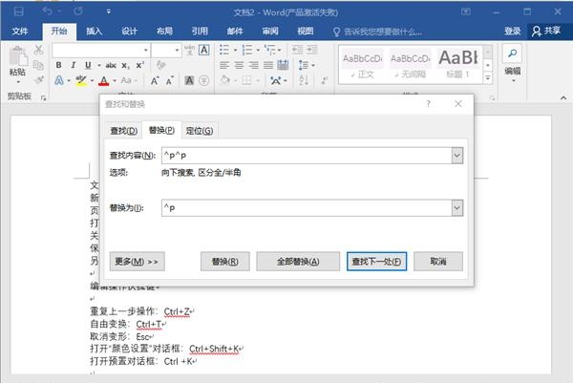Click the Undo arrow in quick access toolbar
The image size is (573, 383).
pyautogui.click(x=47, y=10)
